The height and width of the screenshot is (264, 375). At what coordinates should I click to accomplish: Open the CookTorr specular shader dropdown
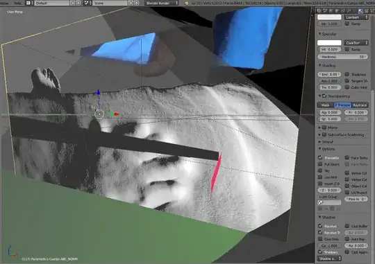click(x=356, y=43)
